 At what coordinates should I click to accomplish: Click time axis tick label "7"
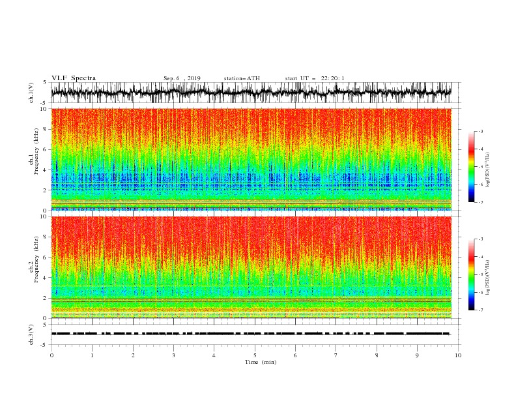pos(336,355)
